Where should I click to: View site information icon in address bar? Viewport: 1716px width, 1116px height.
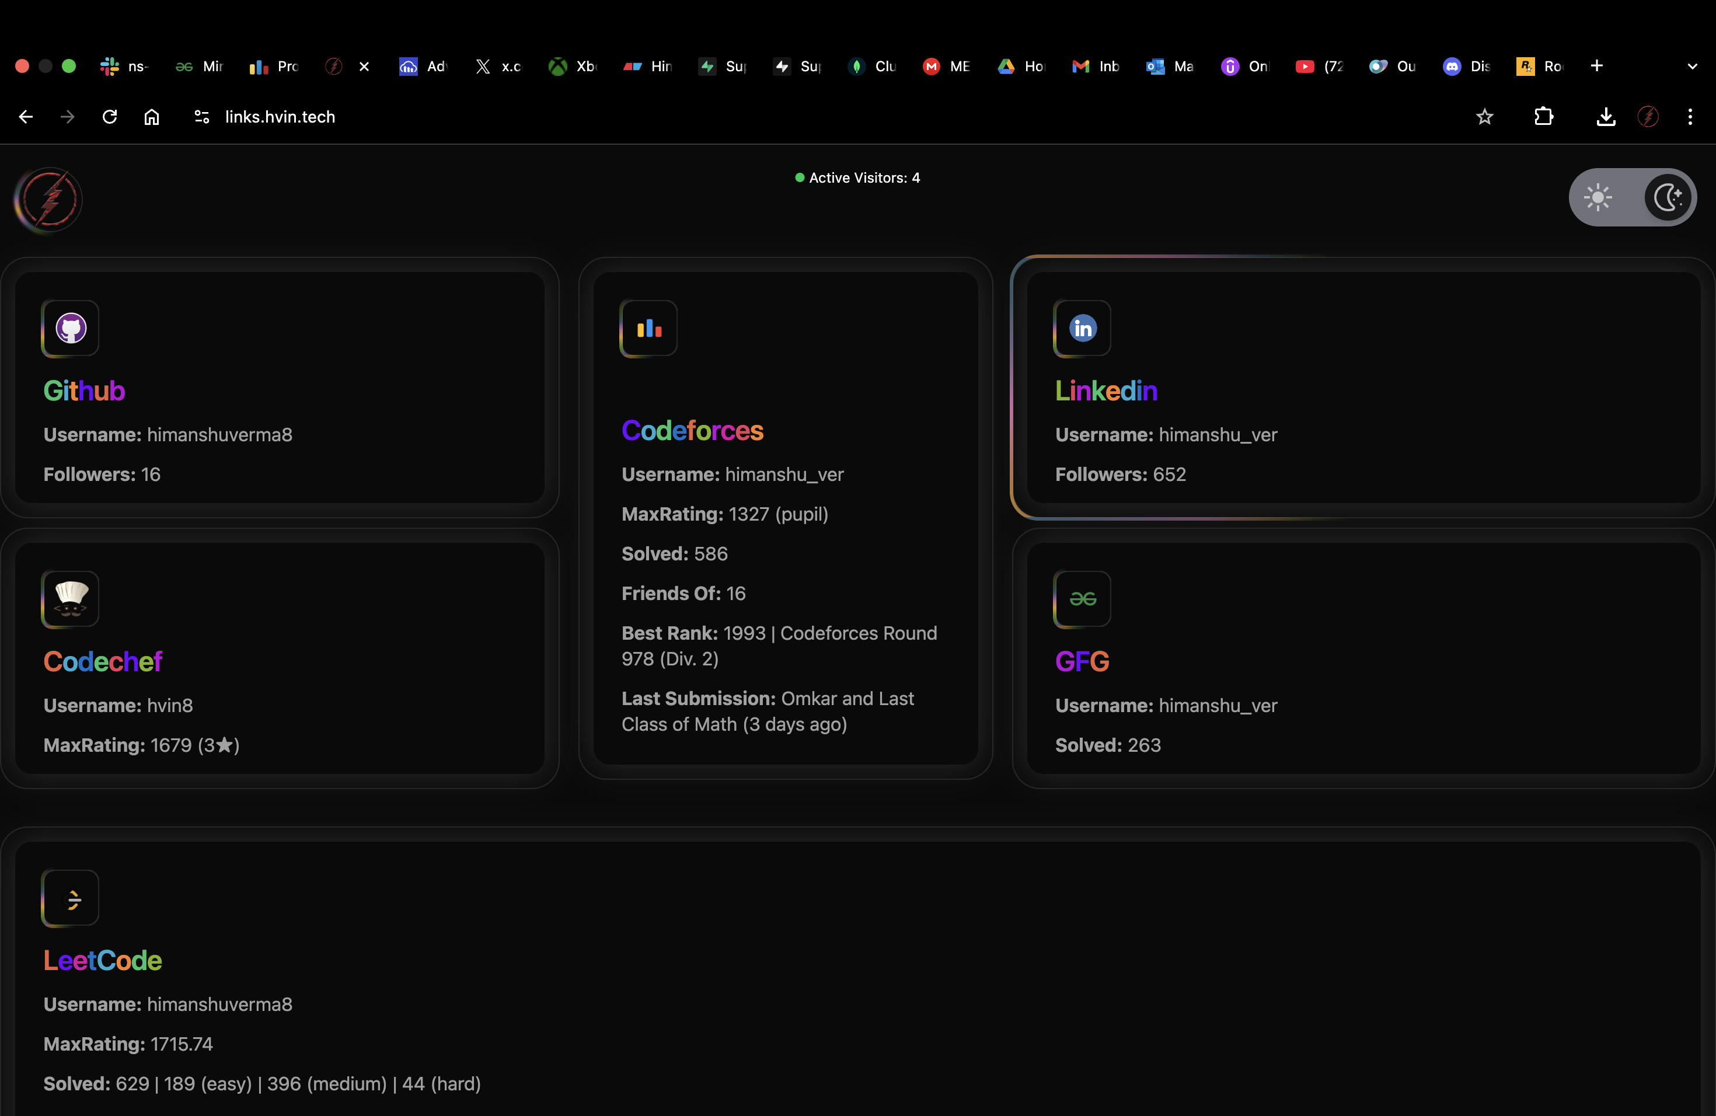click(x=202, y=117)
